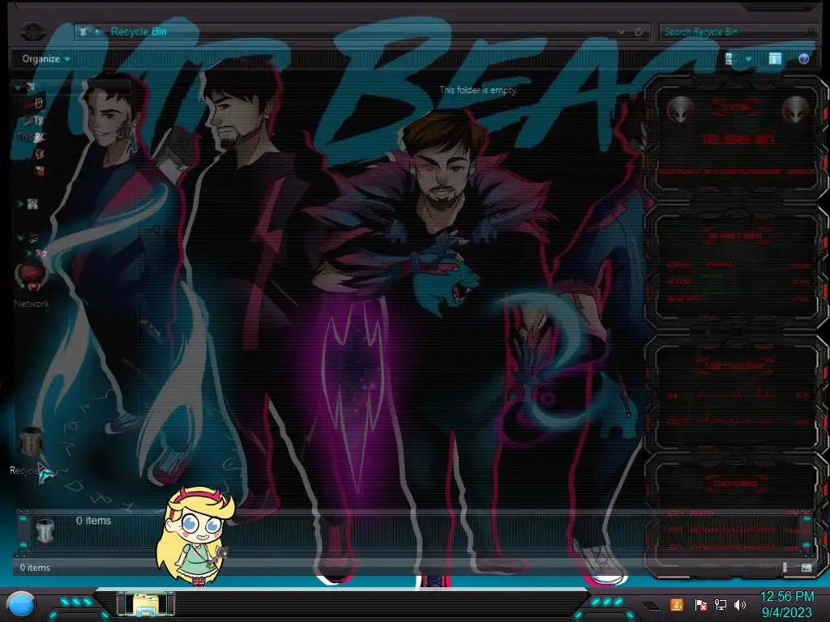Expand the collapsed middle nav pane item
830x622 pixels.
[x=19, y=203]
